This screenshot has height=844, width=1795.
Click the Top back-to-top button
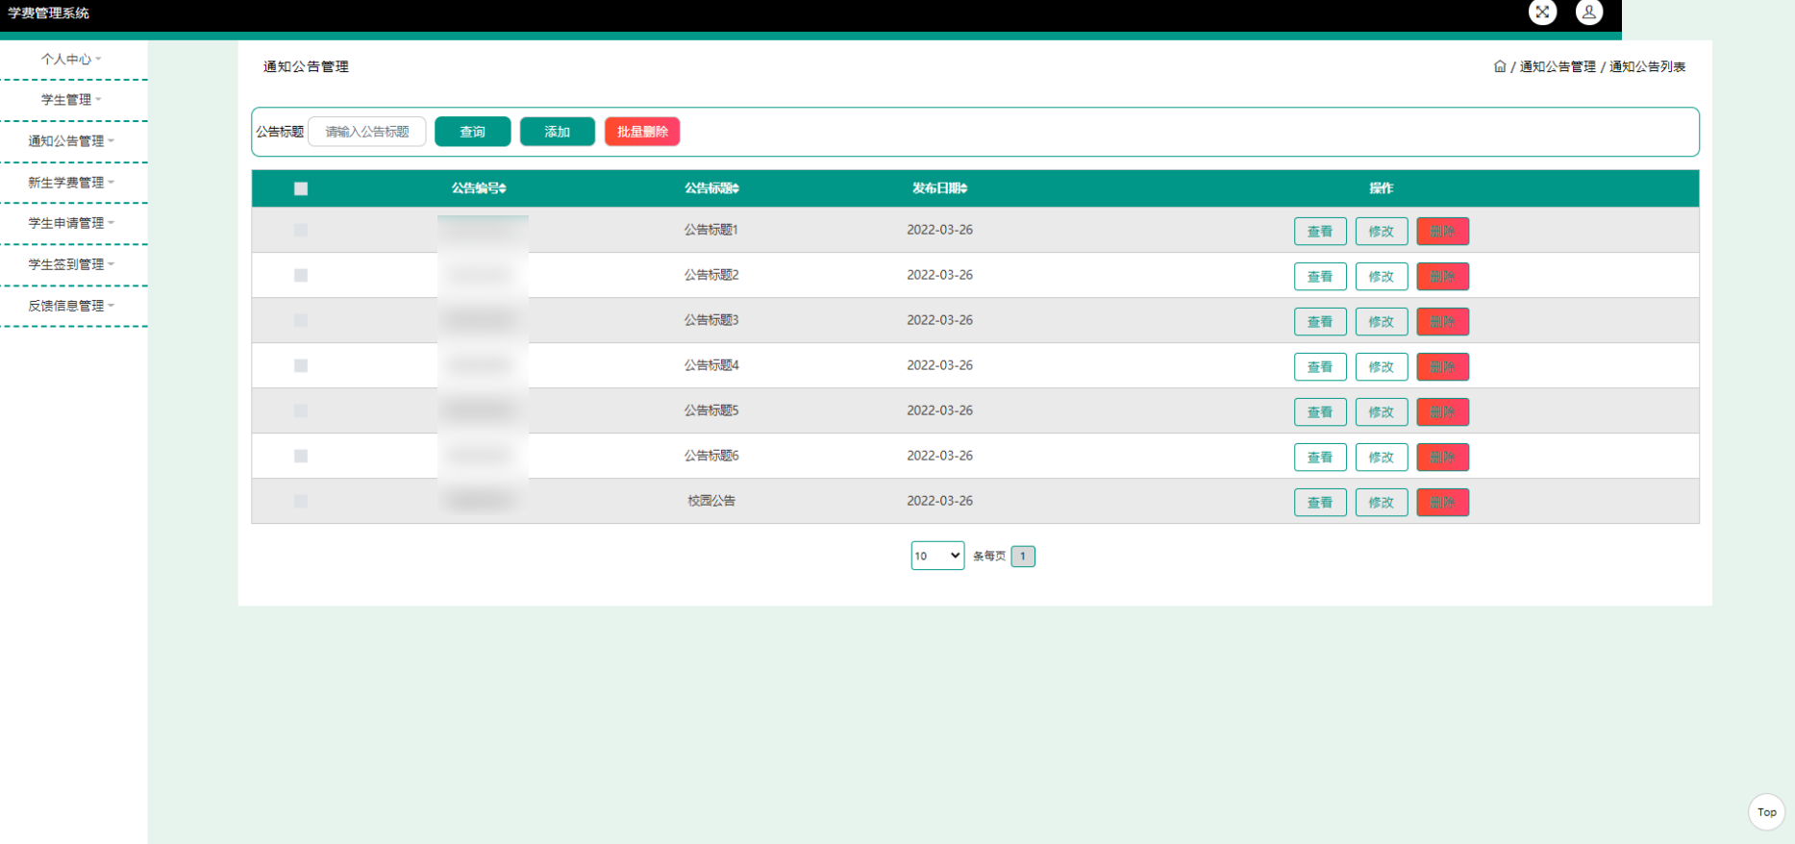click(1766, 812)
